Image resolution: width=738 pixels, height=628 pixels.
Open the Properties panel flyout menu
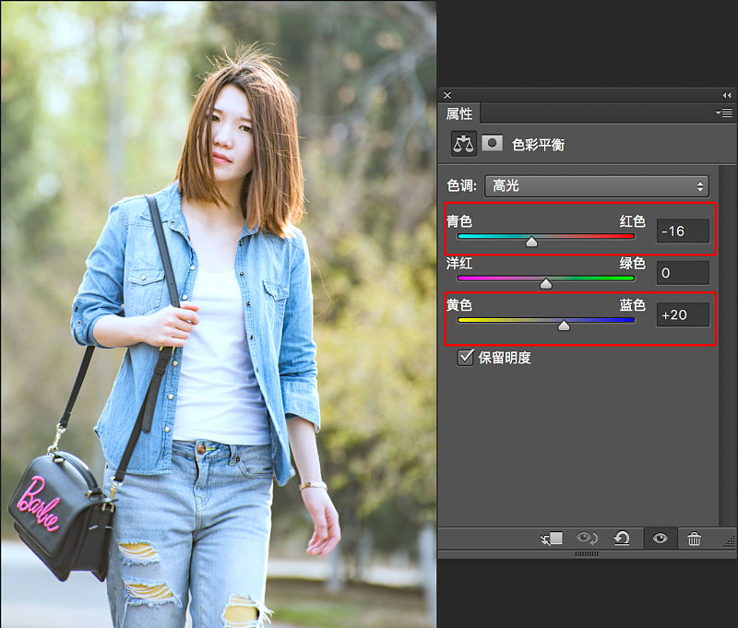(x=724, y=113)
